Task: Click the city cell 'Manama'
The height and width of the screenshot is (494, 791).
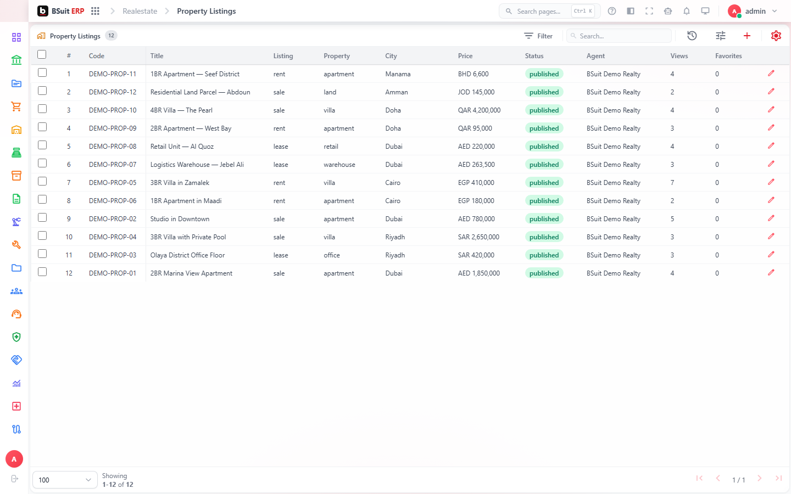Action: tap(398, 74)
